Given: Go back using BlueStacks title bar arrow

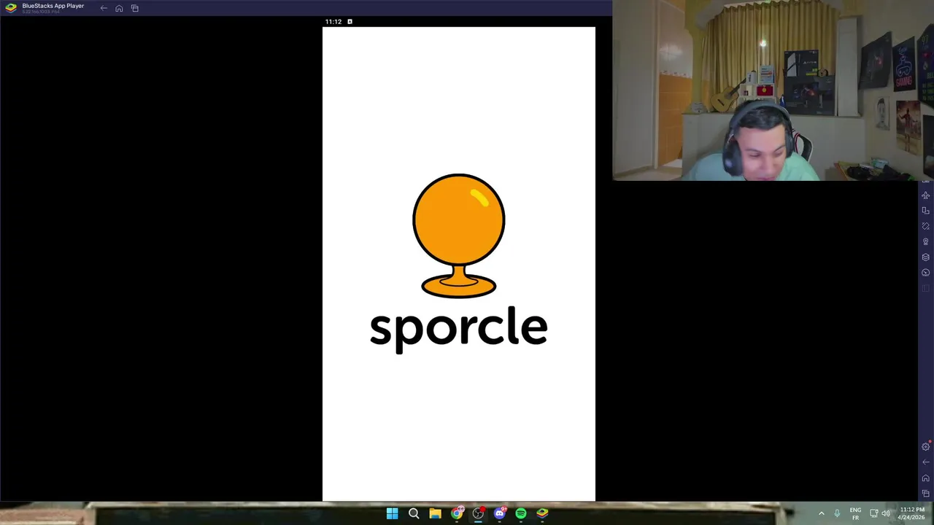Looking at the screenshot, I should pyautogui.click(x=104, y=8).
